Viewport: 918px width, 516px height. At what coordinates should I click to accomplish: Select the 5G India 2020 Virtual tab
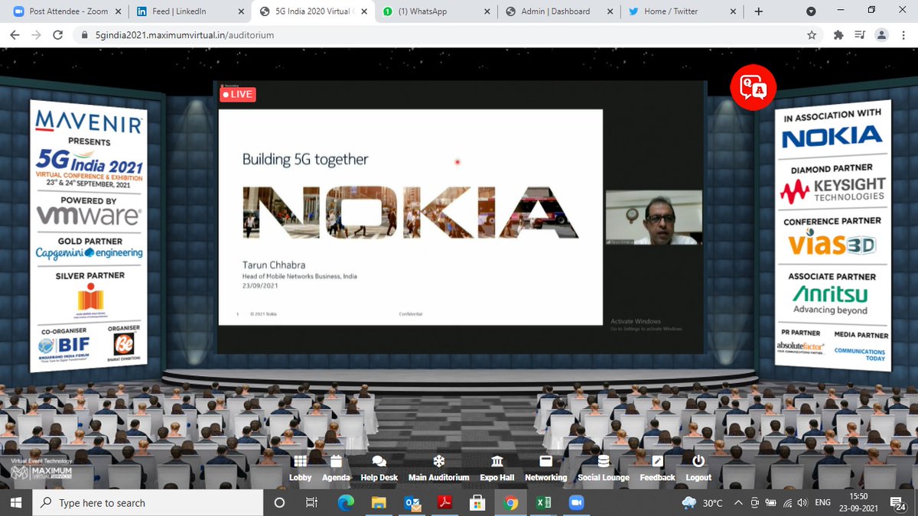[314, 11]
